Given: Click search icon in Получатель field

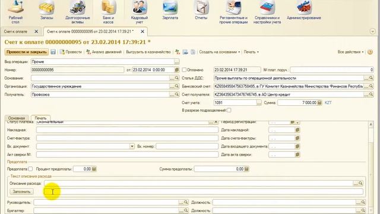Looking at the screenshot, I should coord(177,95).
